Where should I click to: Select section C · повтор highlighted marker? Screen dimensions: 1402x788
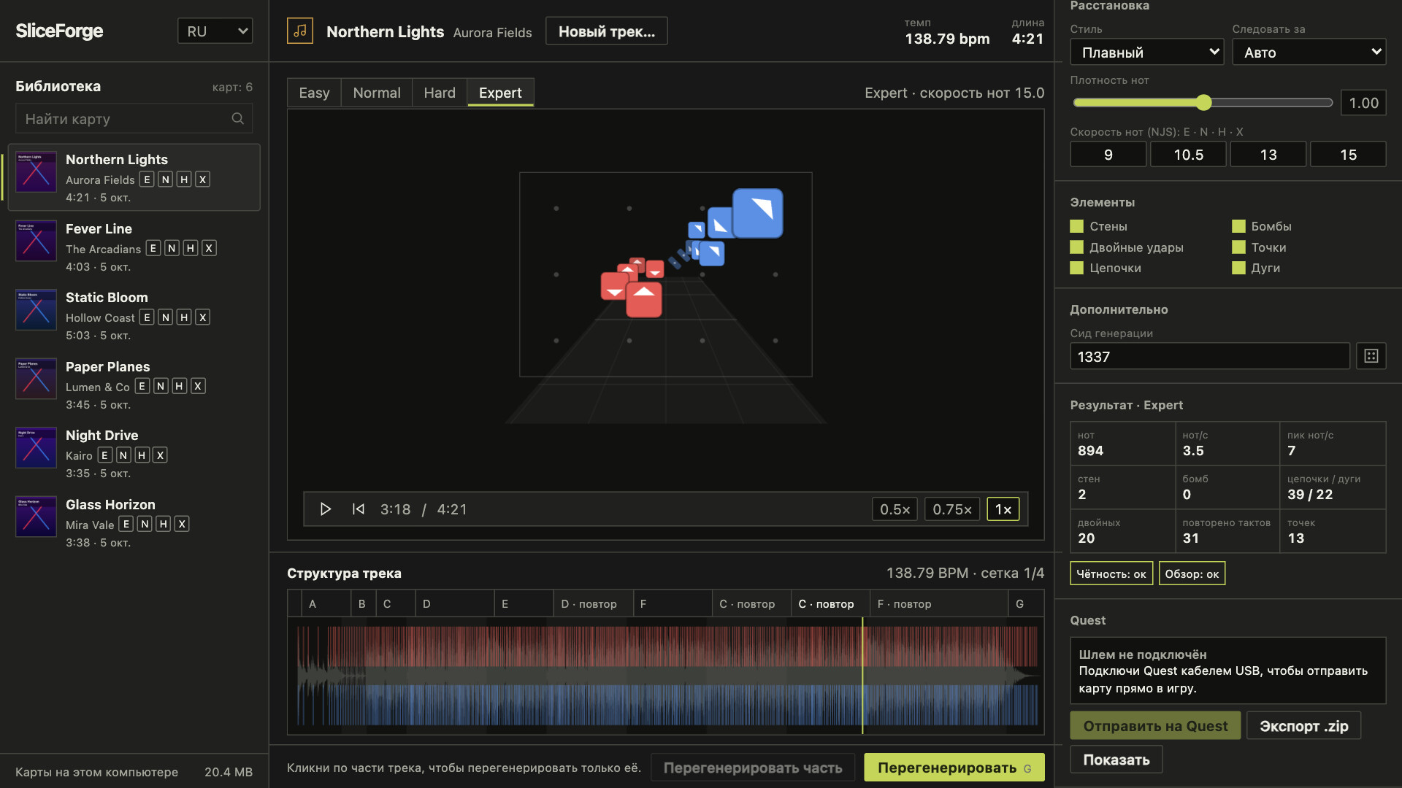pos(830,603)
